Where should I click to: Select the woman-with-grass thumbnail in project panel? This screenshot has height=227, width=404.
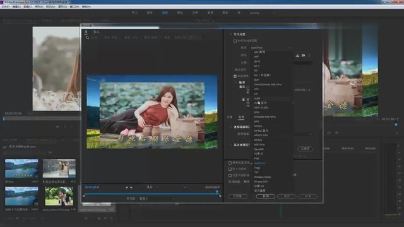click(59, 196)
